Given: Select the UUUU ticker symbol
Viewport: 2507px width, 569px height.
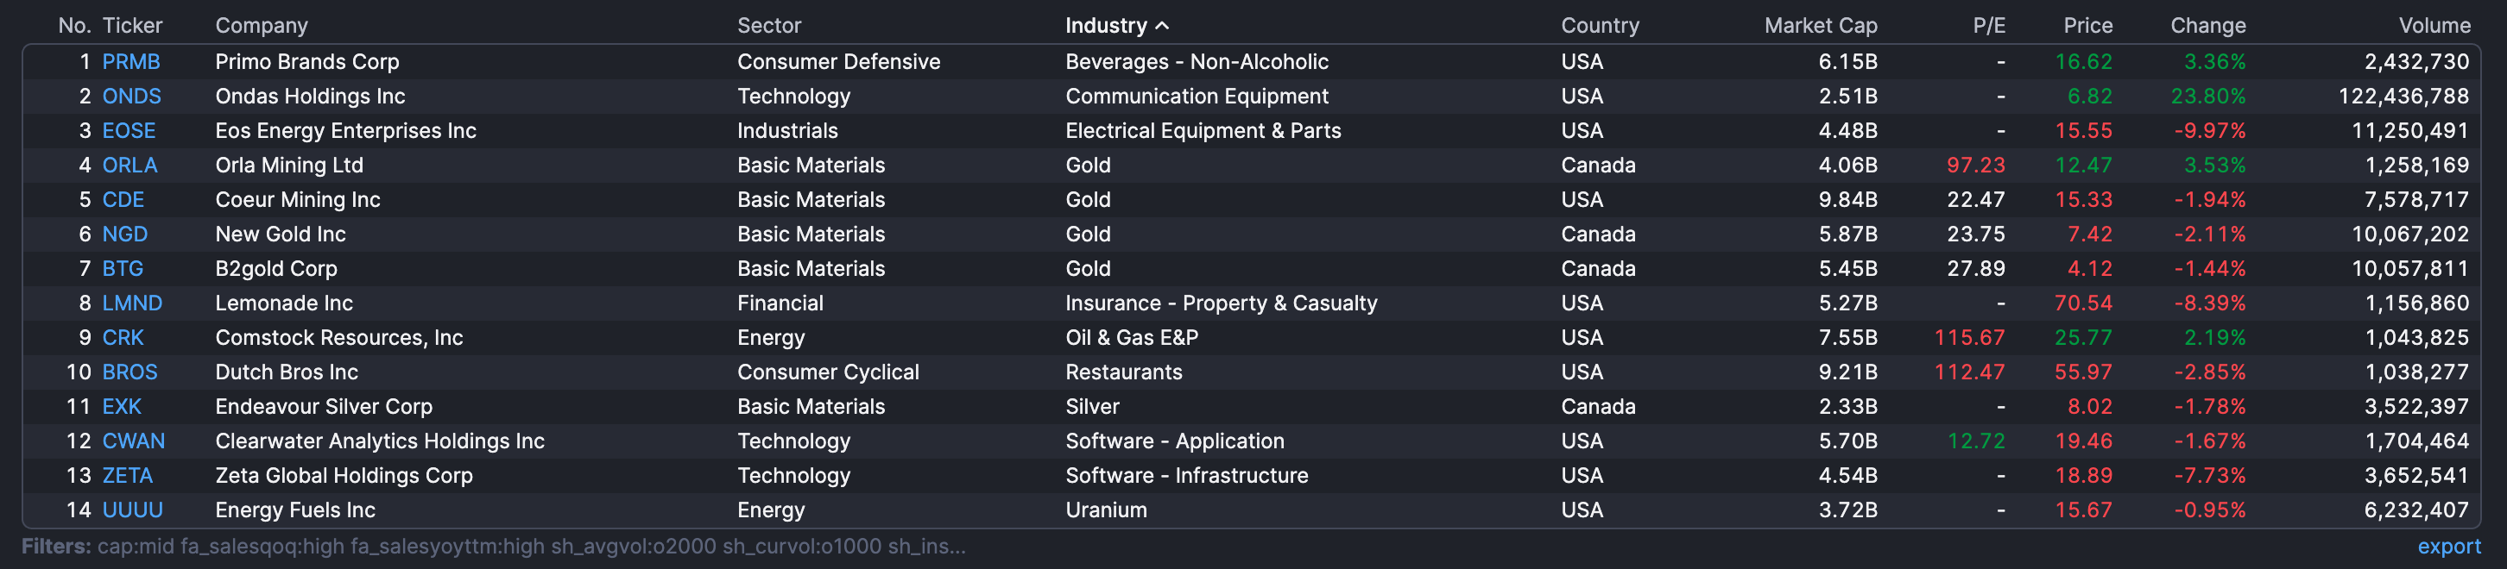Looking at the screenshot, I should (x=132, y=510).
